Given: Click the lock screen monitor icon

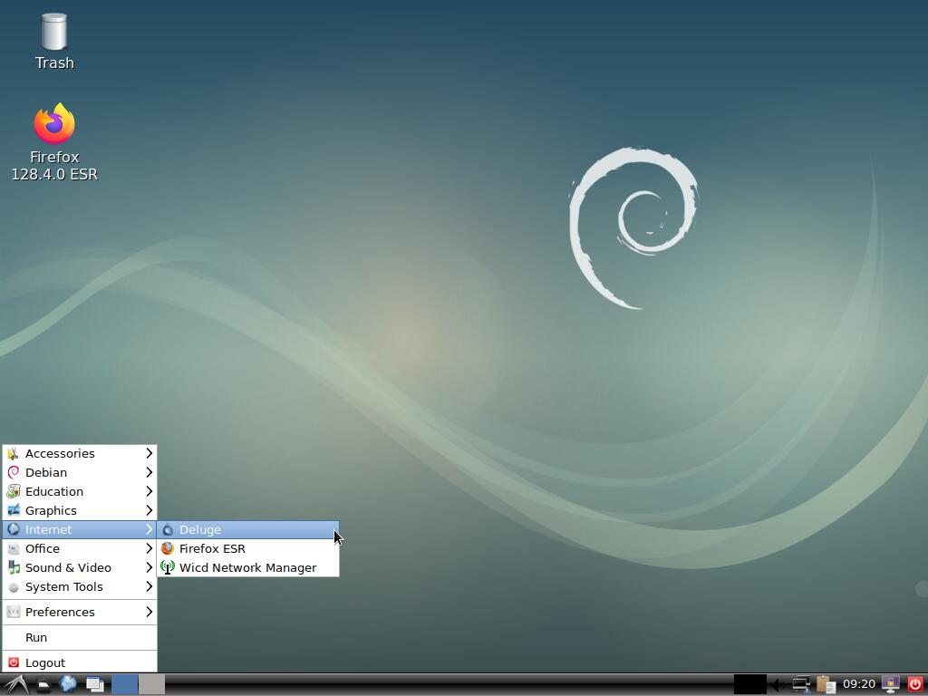Looking at the screenshot, I should click(x=891, y=684).
